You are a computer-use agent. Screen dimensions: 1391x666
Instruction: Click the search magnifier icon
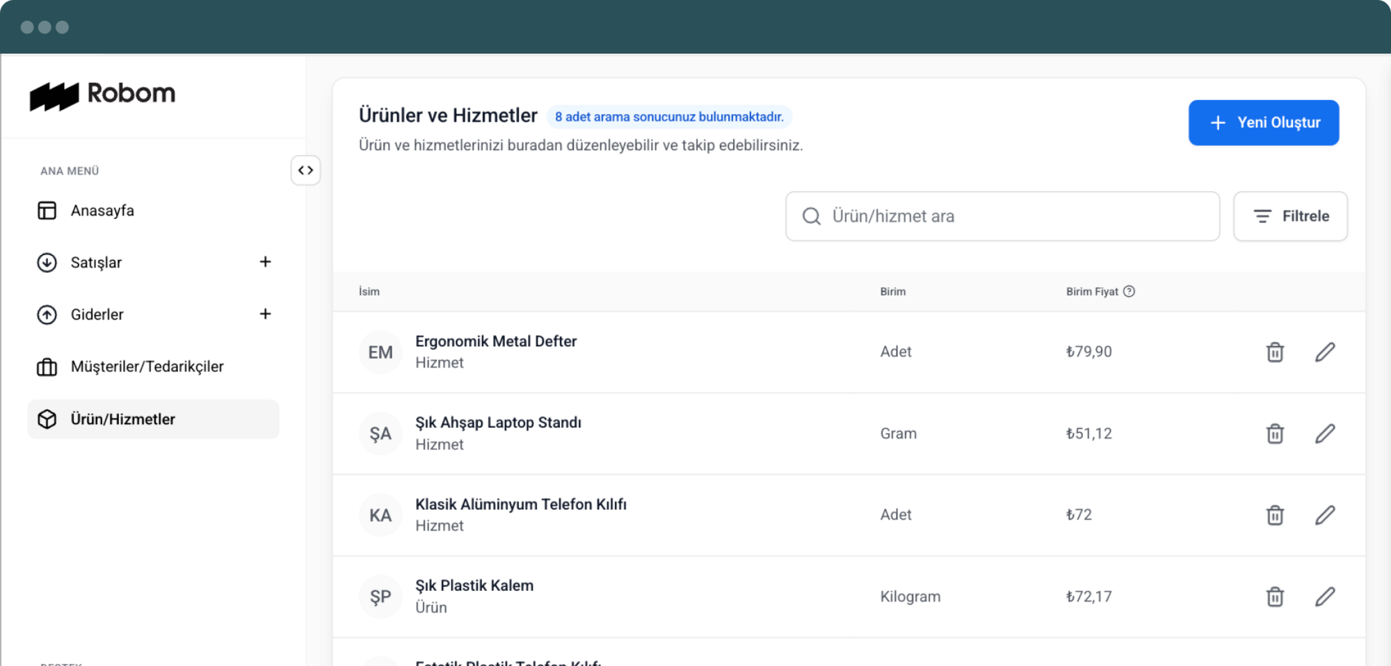click(811, 216)
